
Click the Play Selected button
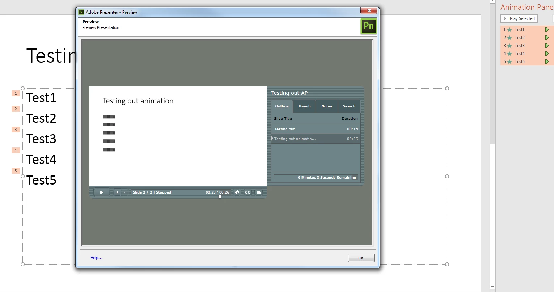(x=519, y=18)
